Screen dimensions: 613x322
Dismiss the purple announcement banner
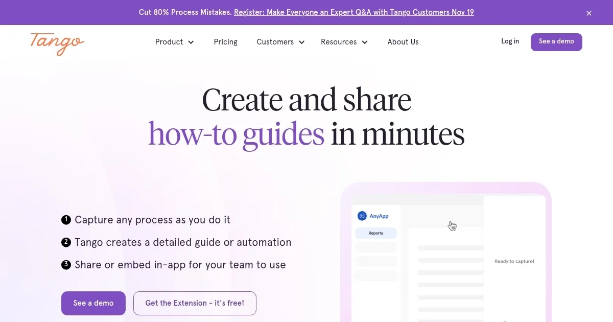tap(589, 13)
